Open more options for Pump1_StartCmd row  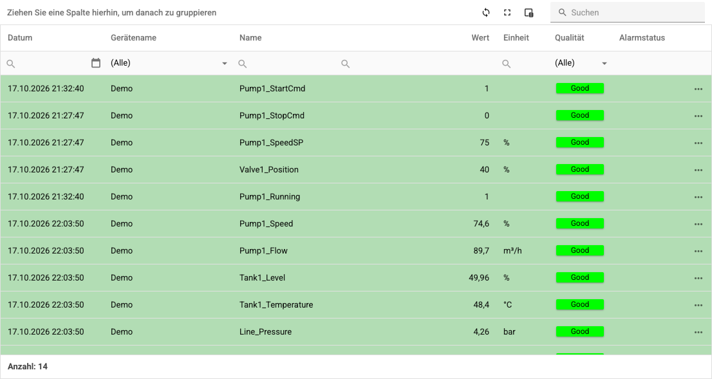(x=698, y=89)
